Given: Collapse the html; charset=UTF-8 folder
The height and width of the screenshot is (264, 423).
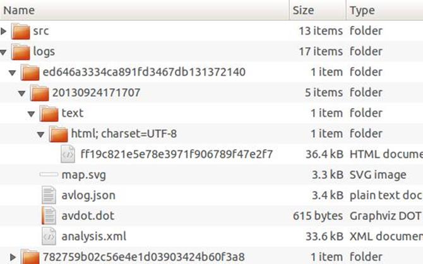Looking at the screenshot, I should coord(41,134).
